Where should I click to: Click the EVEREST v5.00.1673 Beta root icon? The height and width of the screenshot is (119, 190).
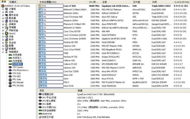coord(2,6)
